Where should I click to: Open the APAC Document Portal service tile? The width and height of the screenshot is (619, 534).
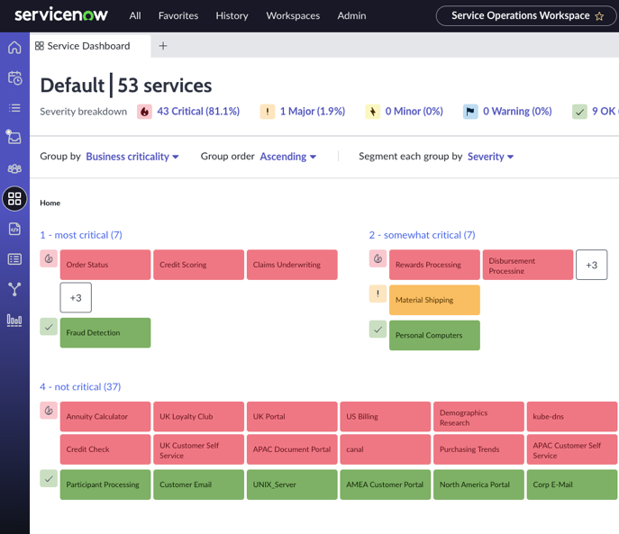tap(292, 449)
